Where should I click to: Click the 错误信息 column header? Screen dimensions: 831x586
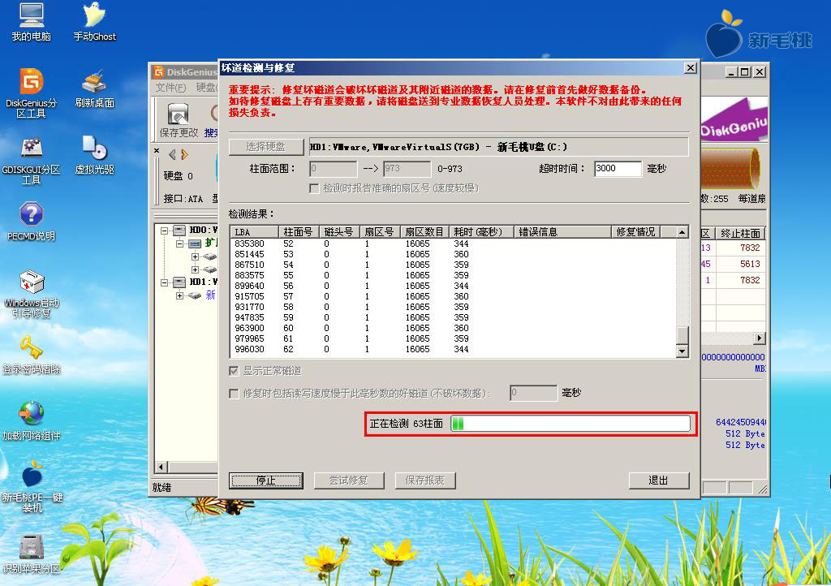click(x=563, y=232)
